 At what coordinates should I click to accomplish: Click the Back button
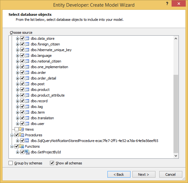pos(119,174)
